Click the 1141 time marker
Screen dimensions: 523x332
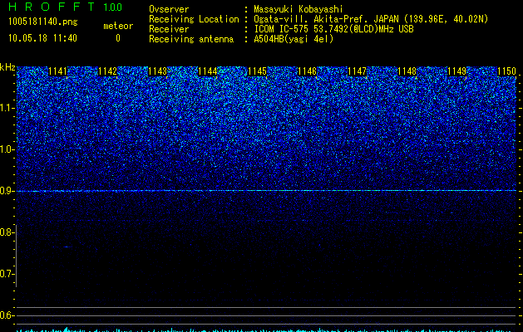click(x=57, y=71)
